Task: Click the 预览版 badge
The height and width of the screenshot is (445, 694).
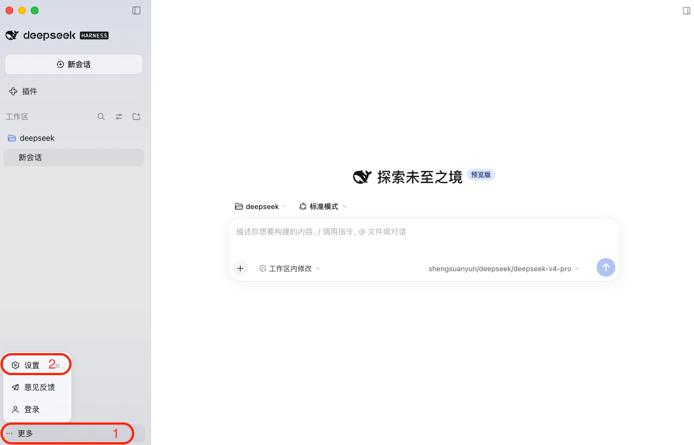Action: pyautogui.click(x=481, y=175)
